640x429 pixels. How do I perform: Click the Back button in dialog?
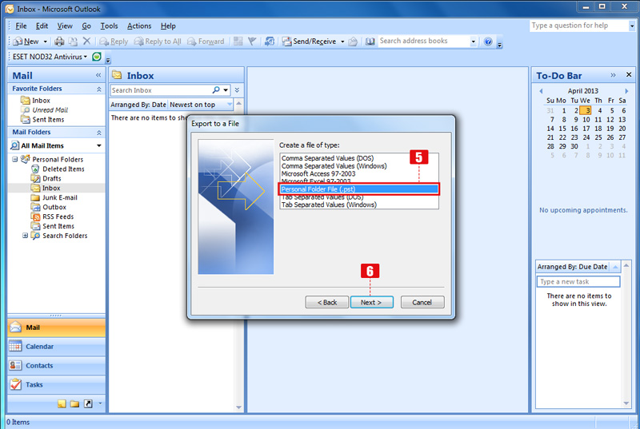coord(327,302)
